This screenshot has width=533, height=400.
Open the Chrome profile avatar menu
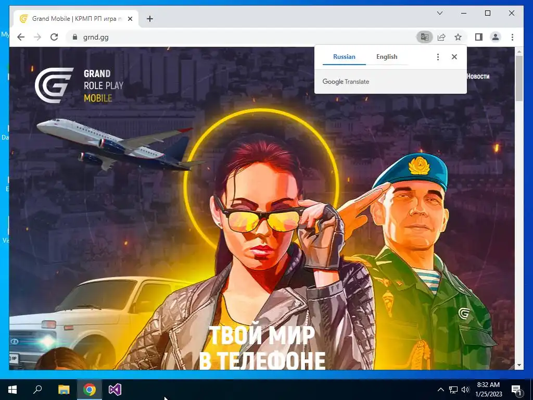(x=496, y=37)
